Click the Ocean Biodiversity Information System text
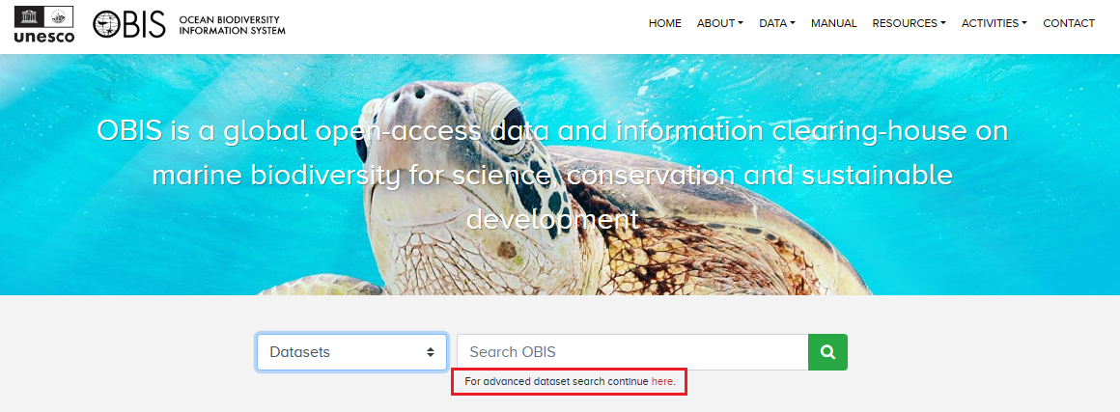 [232, 25]
